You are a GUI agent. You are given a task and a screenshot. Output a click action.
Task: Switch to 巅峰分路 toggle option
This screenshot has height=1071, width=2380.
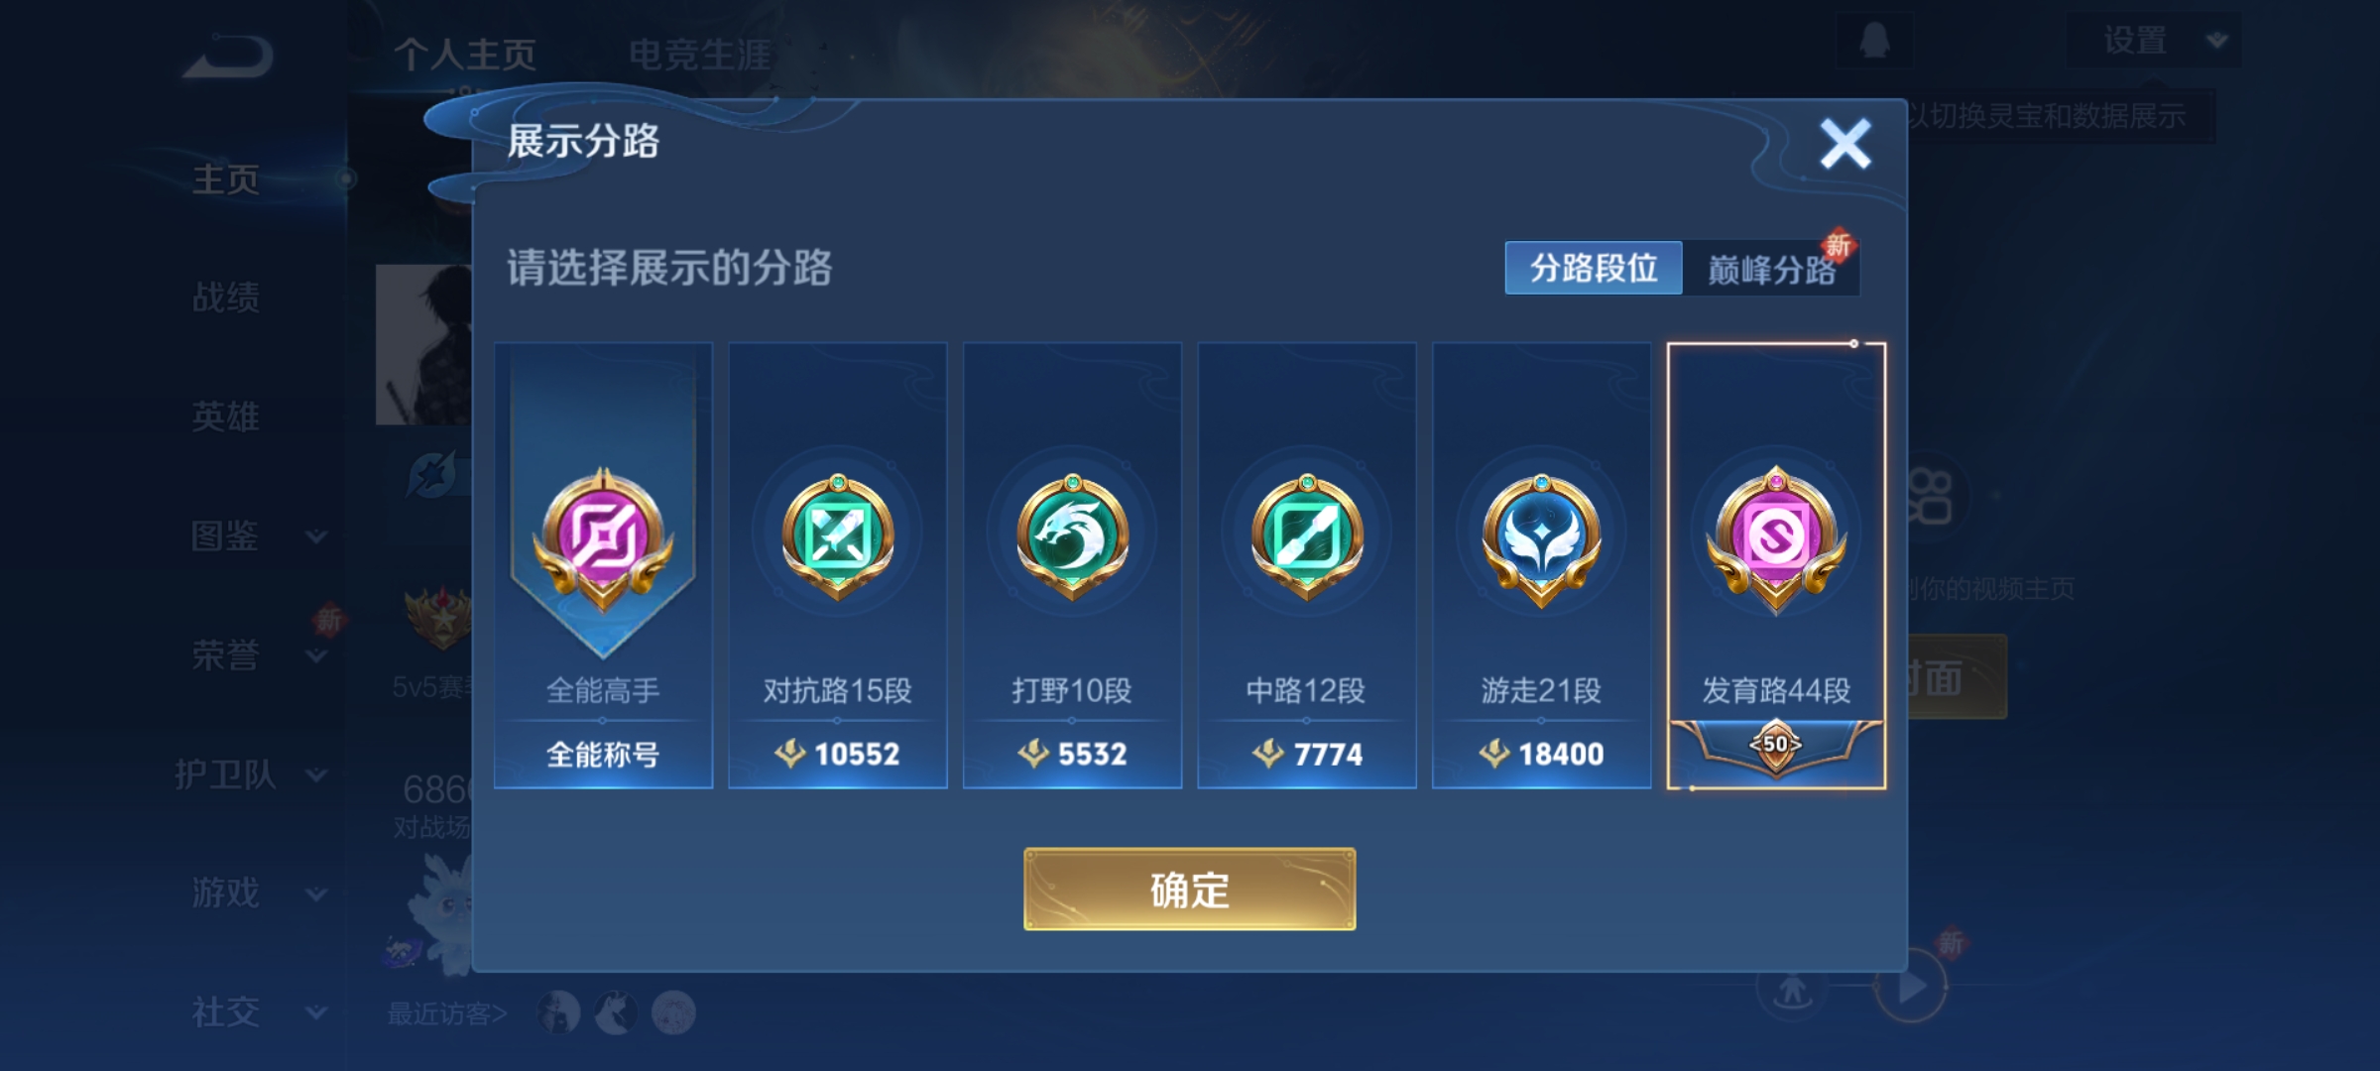(1771, 270)
